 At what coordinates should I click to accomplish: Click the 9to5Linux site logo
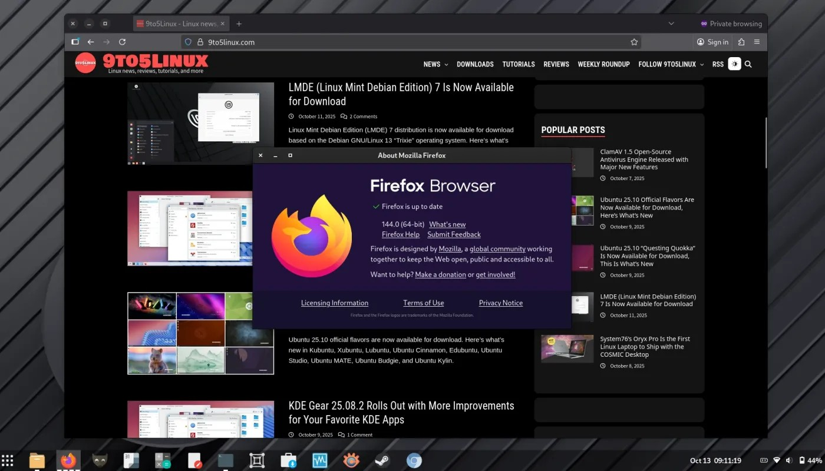coord(85,63)
